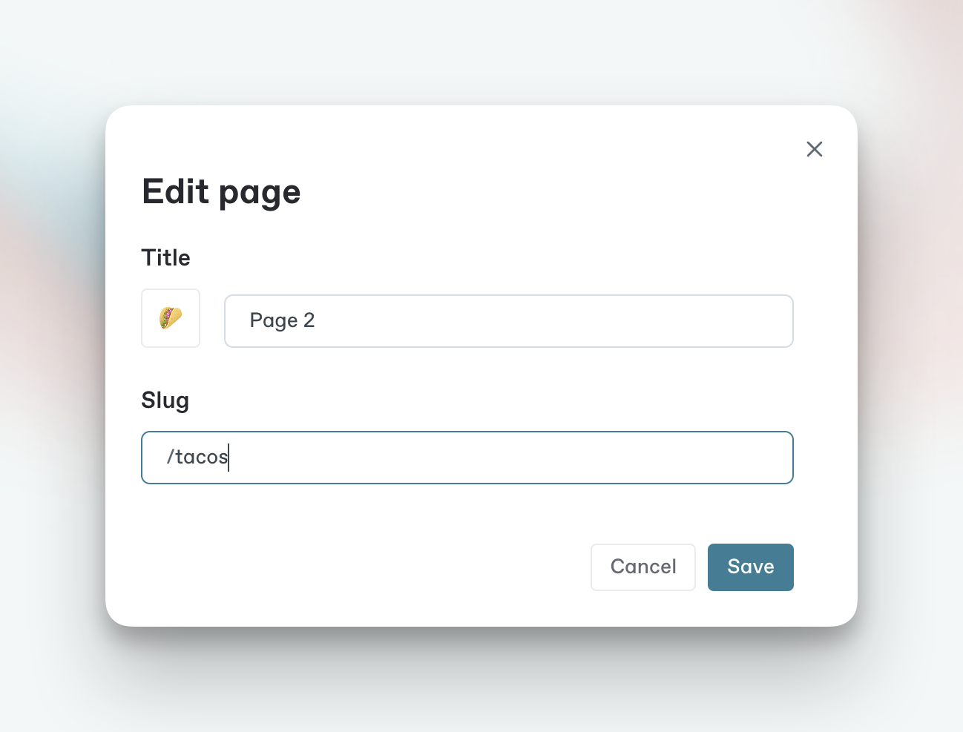This screenshot has width=963, height=732.
Task: Dismiss the modal using the X icon
Action: [x=814, y=149]
